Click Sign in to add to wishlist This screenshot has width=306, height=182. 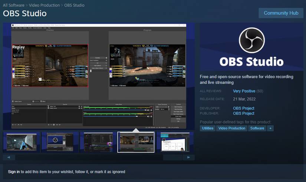(x=14, y=172)
